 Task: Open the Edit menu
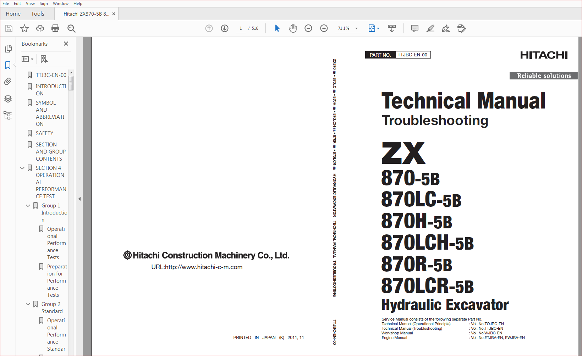[x=17, y=4]
